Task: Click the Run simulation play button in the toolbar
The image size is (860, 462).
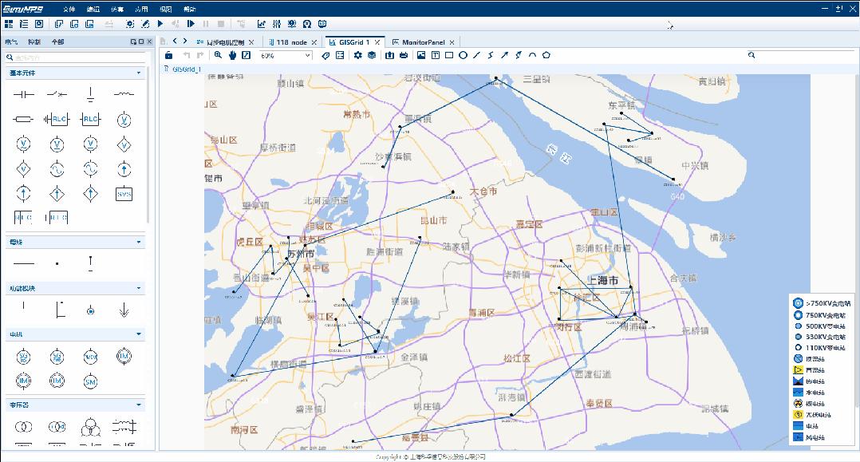Action: pyautogui.click(x=160, y=24)
